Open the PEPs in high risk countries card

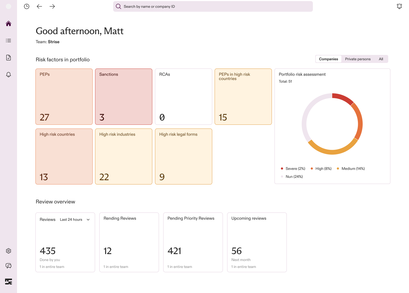click(x=243, y=97)
